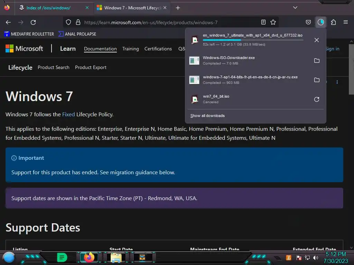
Task: Open Product Search
Action: [x=54, y=67]
